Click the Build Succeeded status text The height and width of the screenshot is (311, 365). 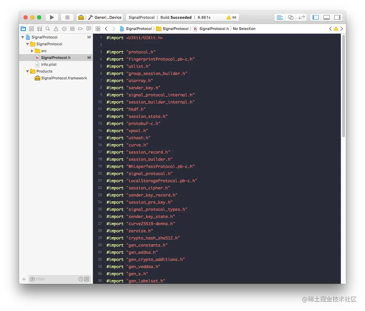pos(176,17)
